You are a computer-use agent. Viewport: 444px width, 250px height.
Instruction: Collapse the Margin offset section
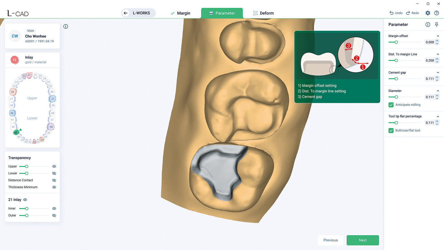(438, 36)
